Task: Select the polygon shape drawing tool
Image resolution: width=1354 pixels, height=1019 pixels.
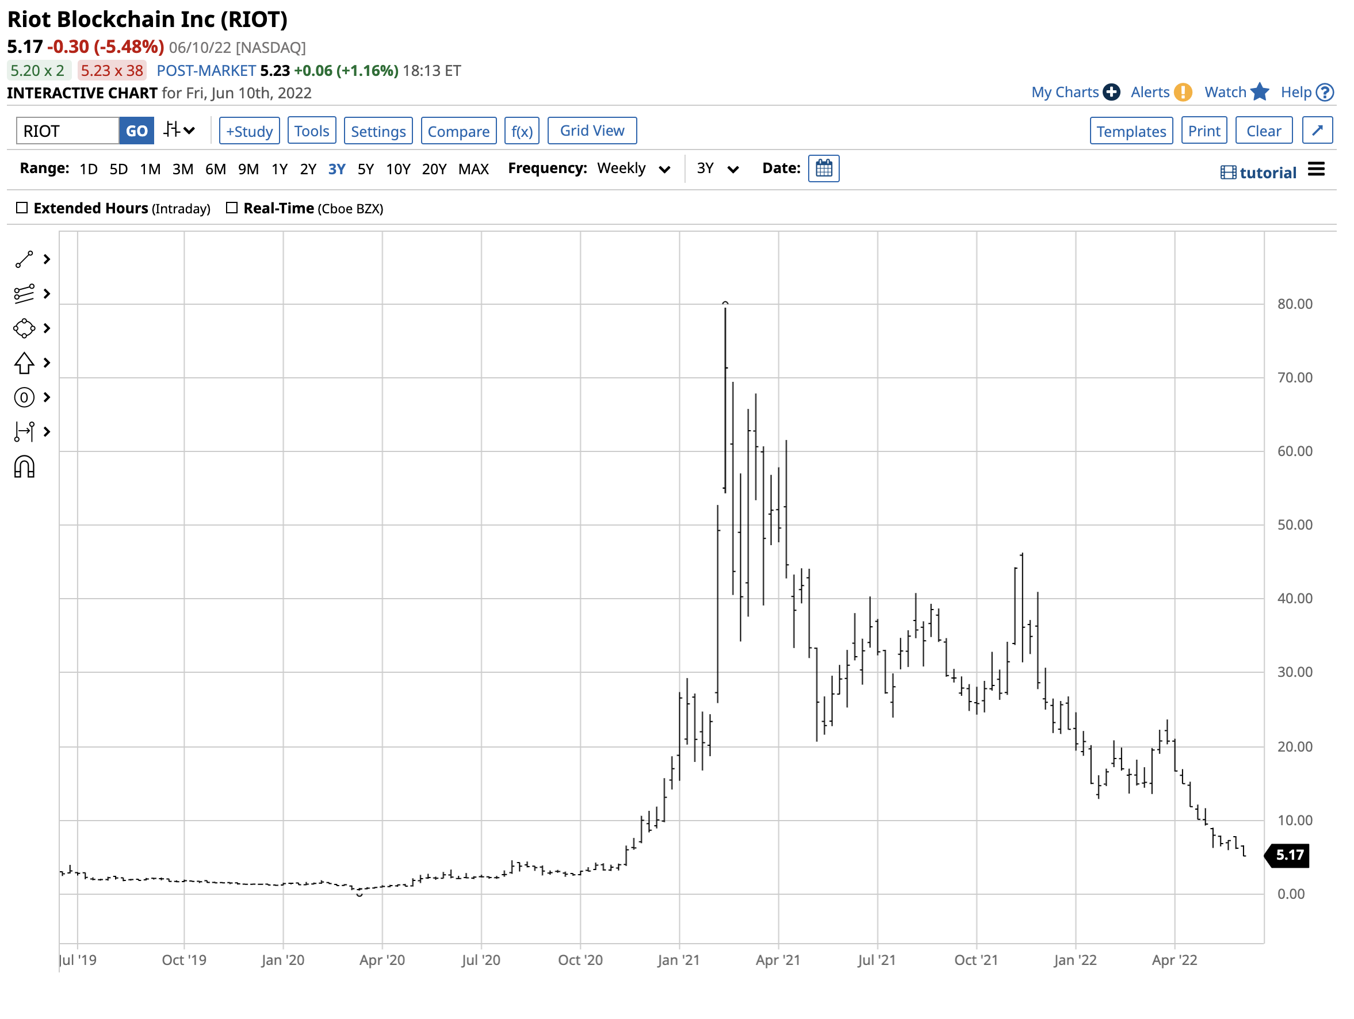Action: pyautogui.click(x=24, y=329)
